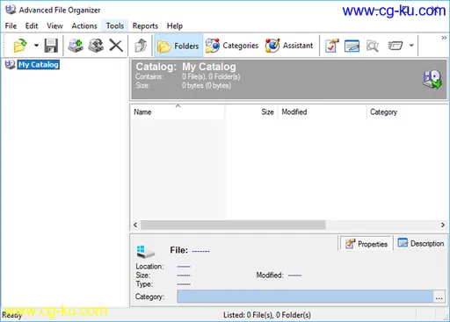Save catalog with the floppy disk icon
Screen dimensions: 450x322
pyautogui.click(x=51, y=46)
